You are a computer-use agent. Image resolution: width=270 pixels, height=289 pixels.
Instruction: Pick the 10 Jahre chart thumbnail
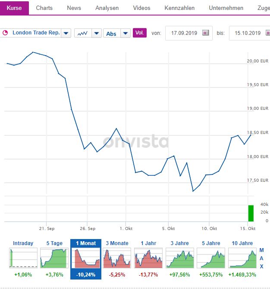point(242,258)
